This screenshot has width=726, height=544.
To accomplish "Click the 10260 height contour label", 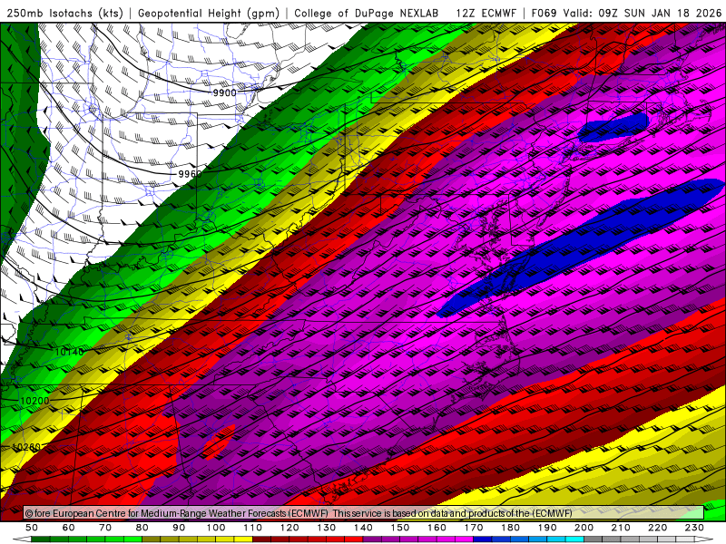I will [x=26, y=447].
